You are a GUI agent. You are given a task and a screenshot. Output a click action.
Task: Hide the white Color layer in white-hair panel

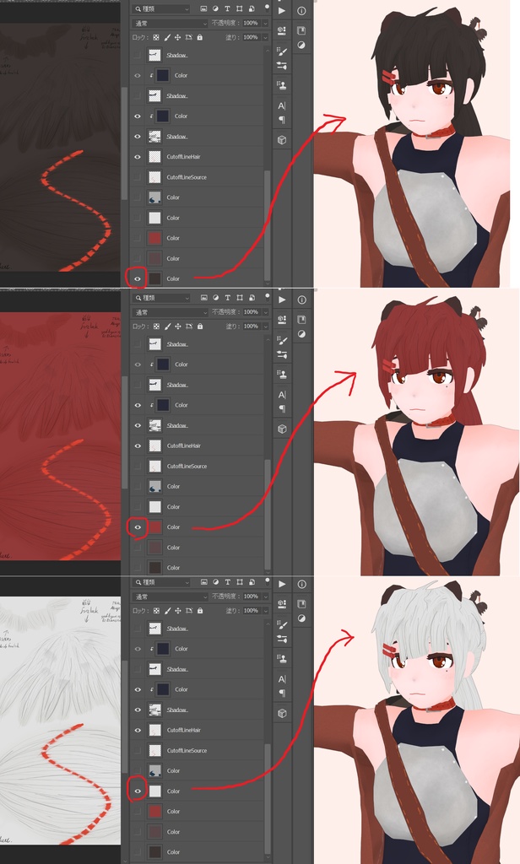pos(138,791)
